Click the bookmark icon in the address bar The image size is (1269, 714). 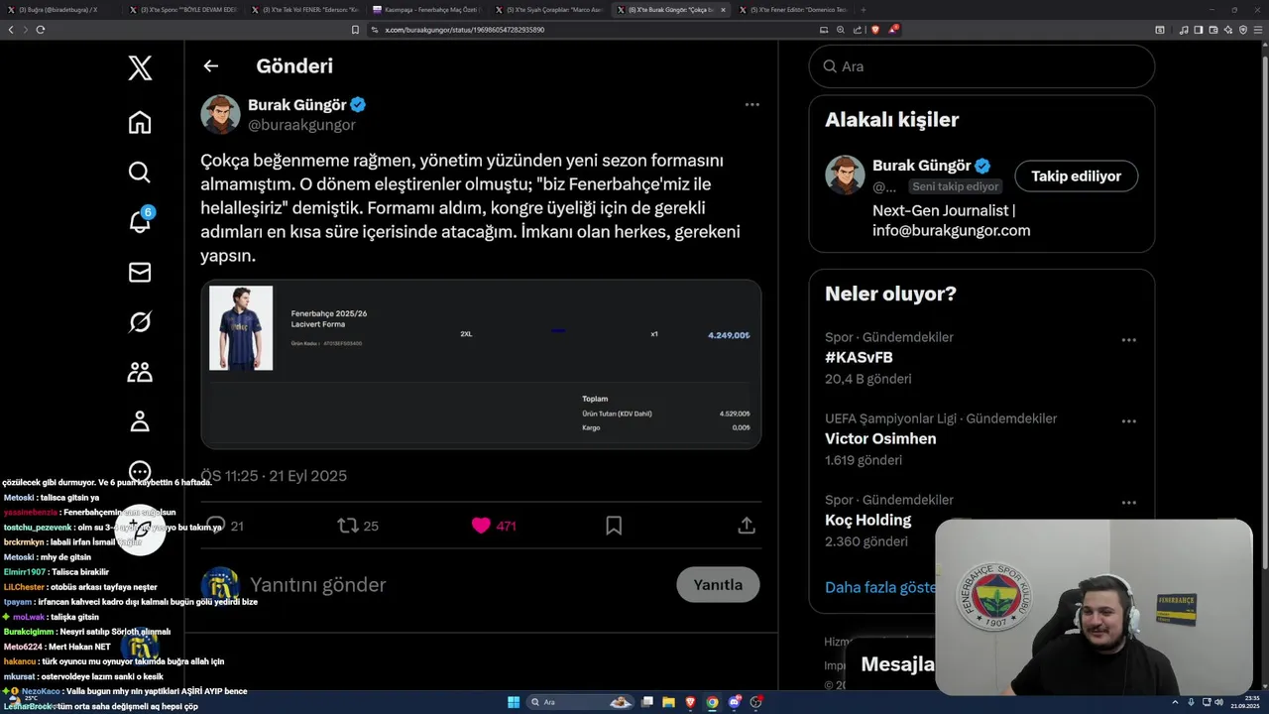[356, 30]
